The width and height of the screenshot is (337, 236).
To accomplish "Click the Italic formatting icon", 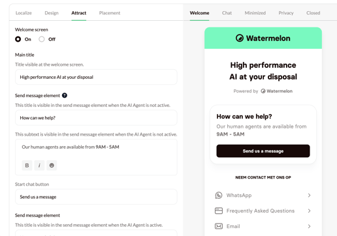I will coord(39,166).
